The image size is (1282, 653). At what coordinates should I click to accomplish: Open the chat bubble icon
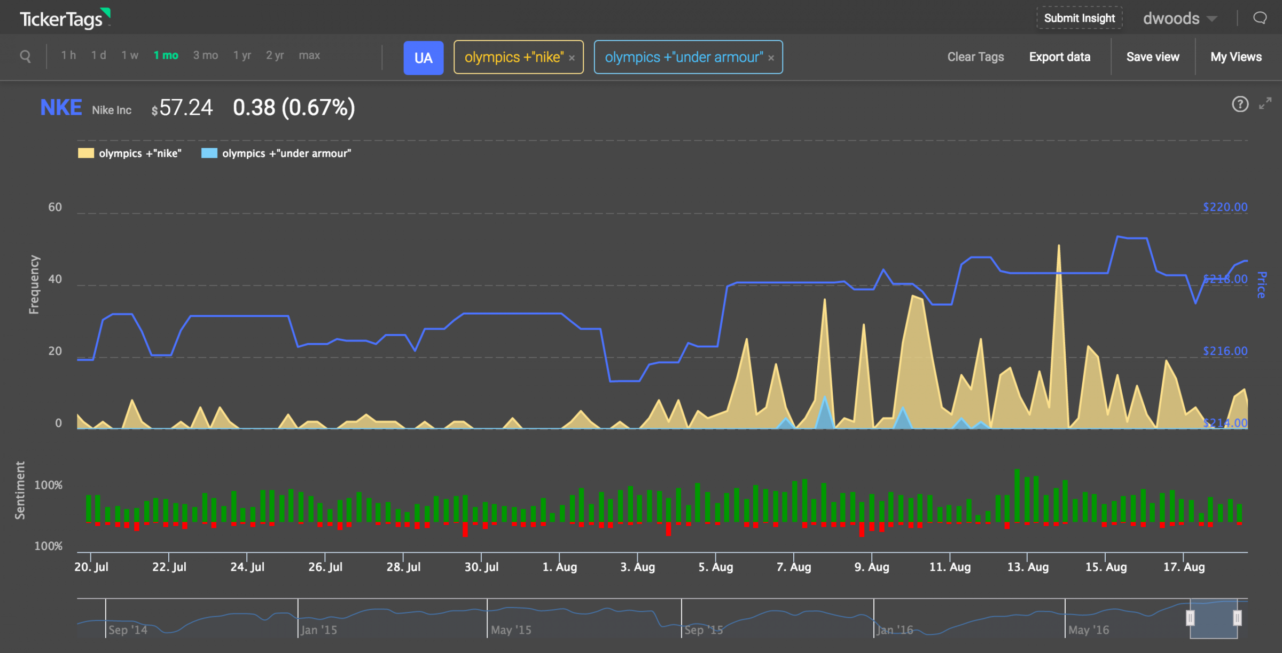(1260, 18)
